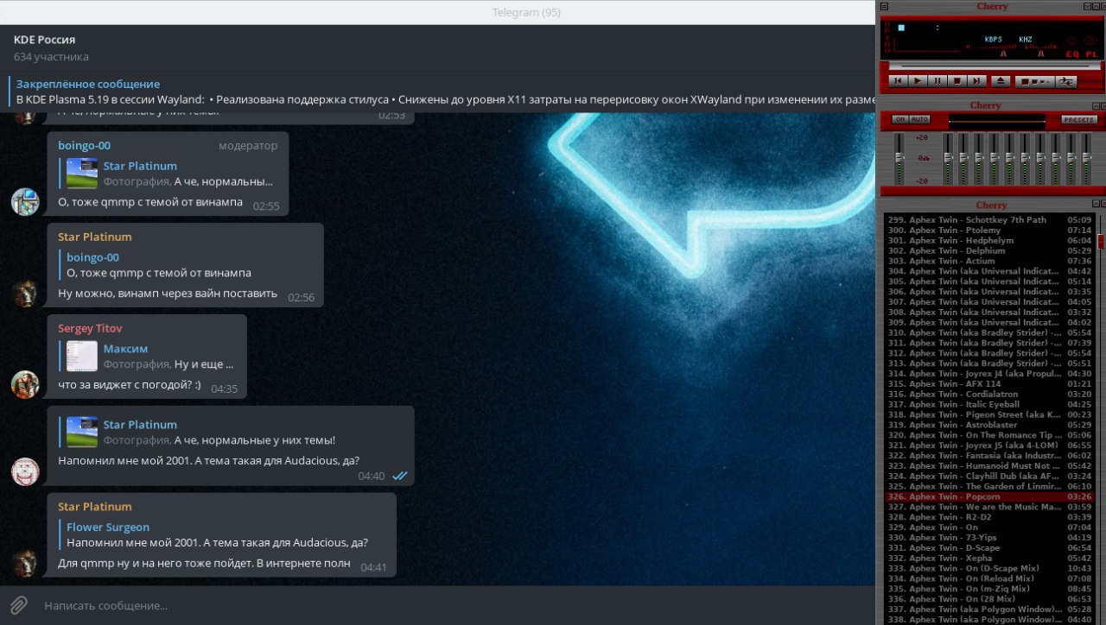
Task: Select track 316 Cordialatron
Action: coord(989,395)
